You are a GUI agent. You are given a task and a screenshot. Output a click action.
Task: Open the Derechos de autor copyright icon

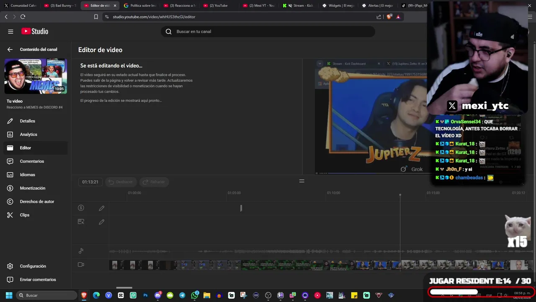pos(10,201)
